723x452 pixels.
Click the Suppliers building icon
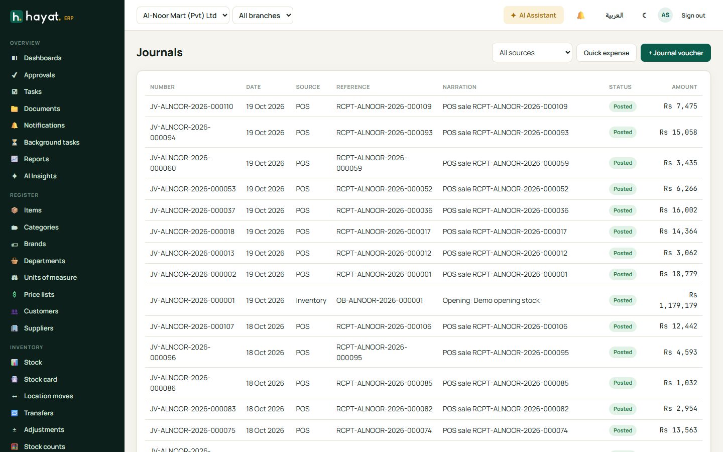pos(15,328)
